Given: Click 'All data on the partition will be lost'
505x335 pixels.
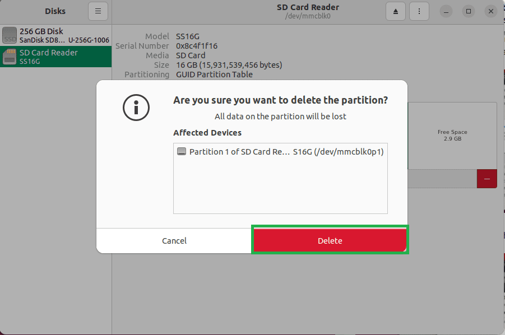Looking at the screenshot, I should (280, 117).
